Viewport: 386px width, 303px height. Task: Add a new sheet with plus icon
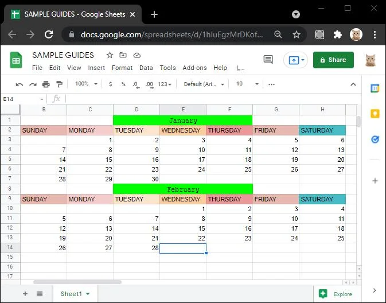coord(25,294)
